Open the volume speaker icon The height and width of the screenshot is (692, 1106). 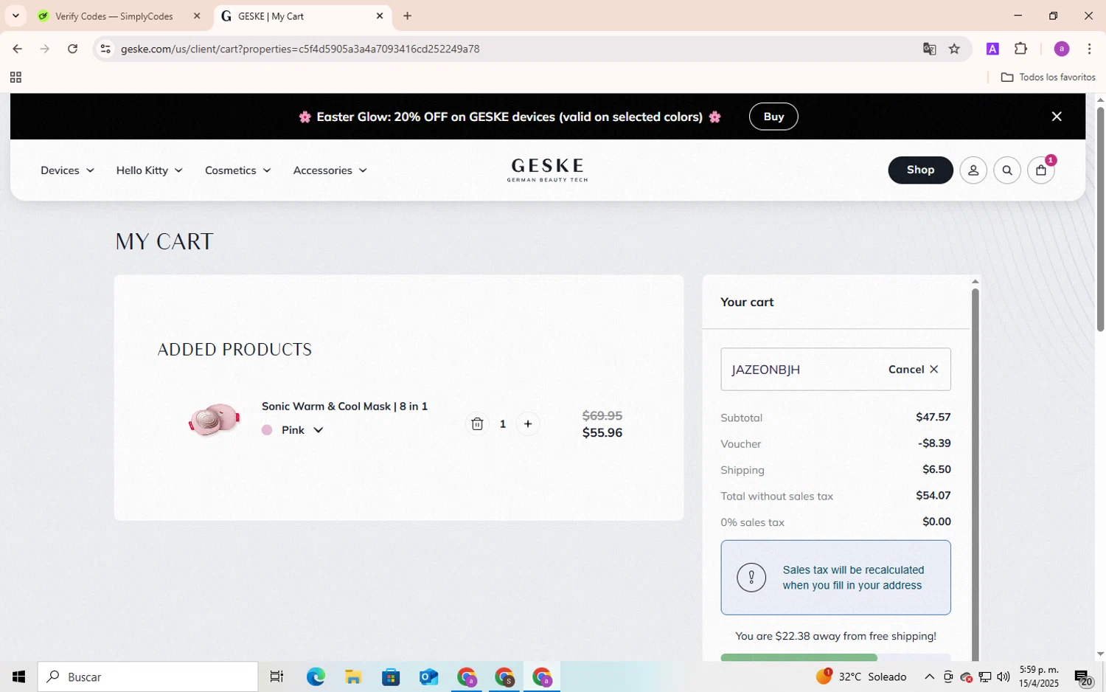click(x=1003, y=677)
